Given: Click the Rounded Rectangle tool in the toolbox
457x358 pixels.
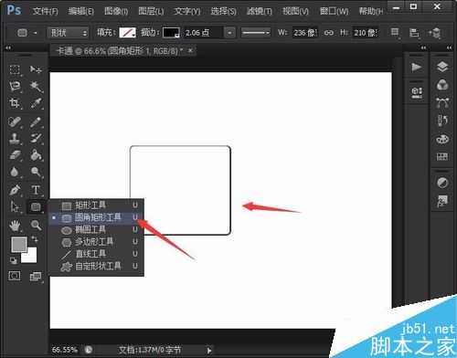Looking at the screenshot, I should pyautogui.click(x=36, y=207).
